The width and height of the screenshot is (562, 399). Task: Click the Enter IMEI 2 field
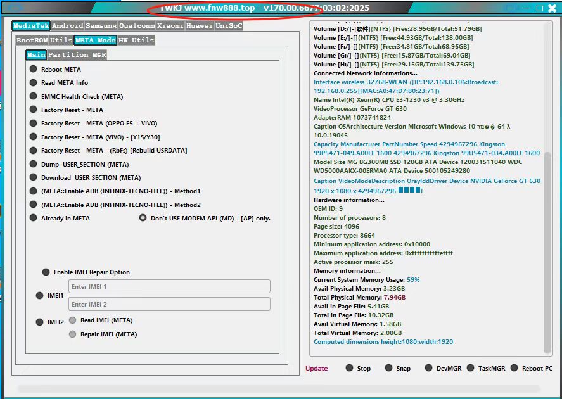[x=169, y=304]
